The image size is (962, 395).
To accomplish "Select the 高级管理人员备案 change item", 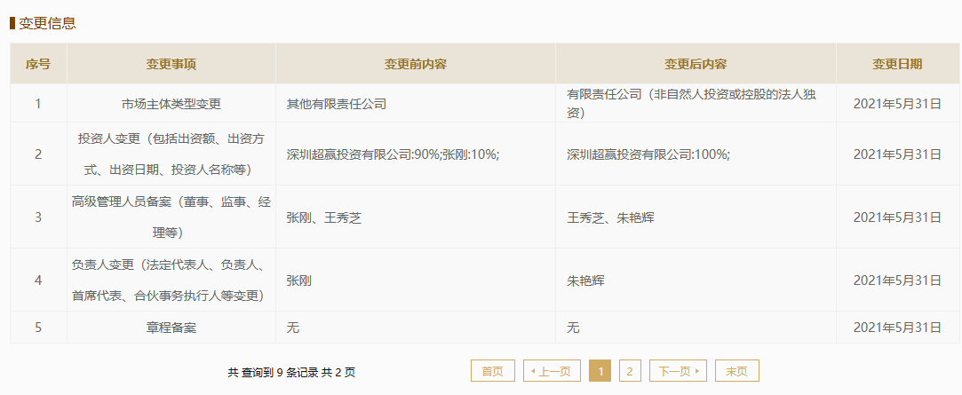I will pyautogui.click(x=171, y=217).
